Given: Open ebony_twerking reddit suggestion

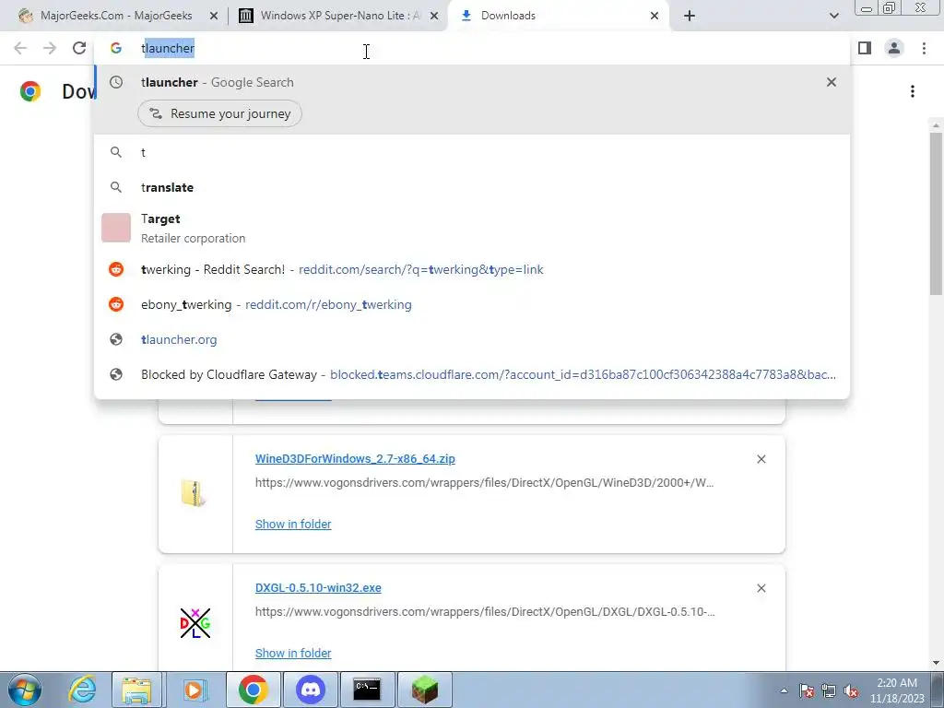Looking at the screenshot, I should 472,304.
